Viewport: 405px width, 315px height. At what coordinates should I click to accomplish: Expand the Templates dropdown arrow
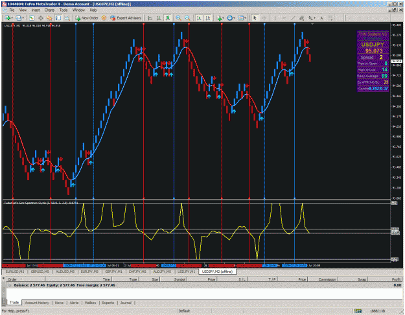[245, 18]
